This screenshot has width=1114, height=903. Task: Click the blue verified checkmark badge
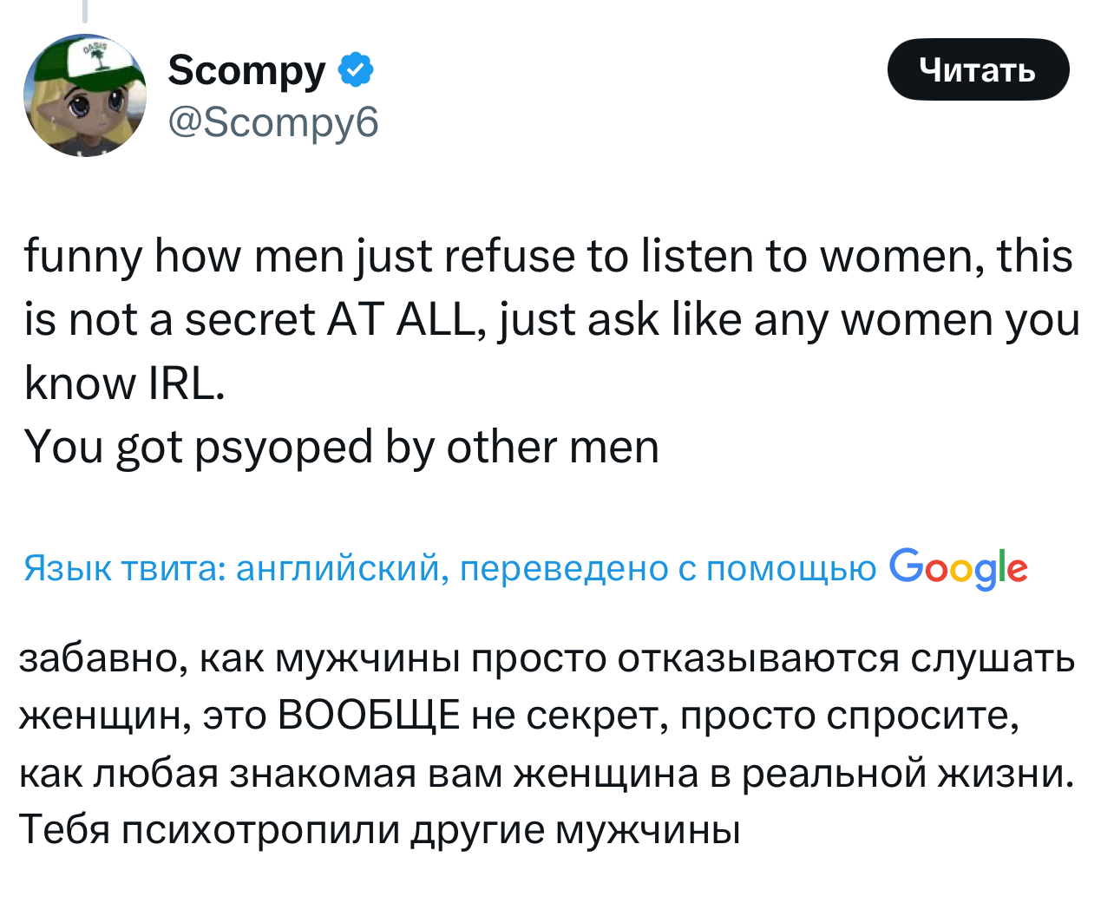355,69
